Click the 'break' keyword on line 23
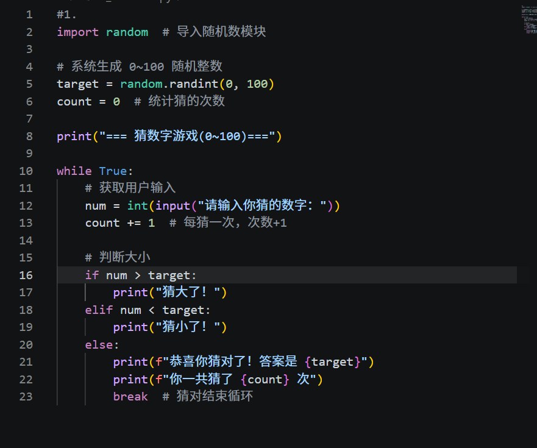 [x=130, y=396]
